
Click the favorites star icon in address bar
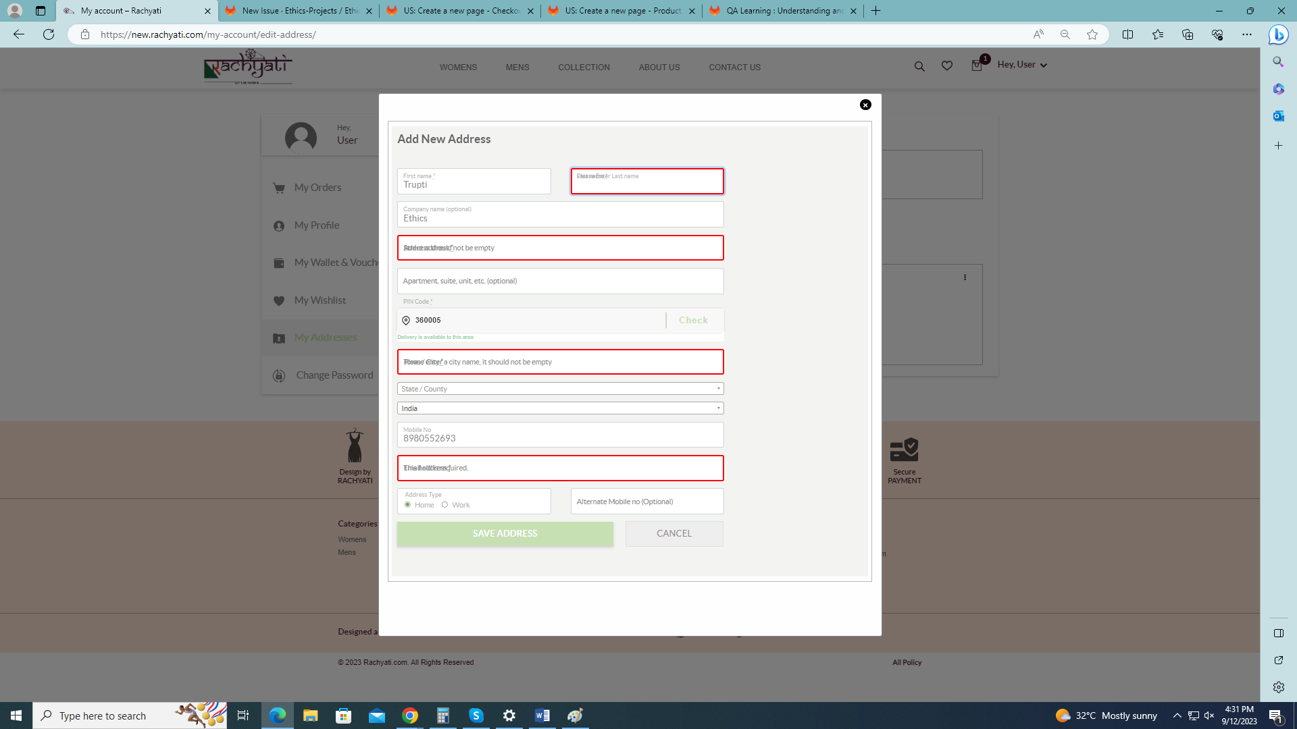1092,34
